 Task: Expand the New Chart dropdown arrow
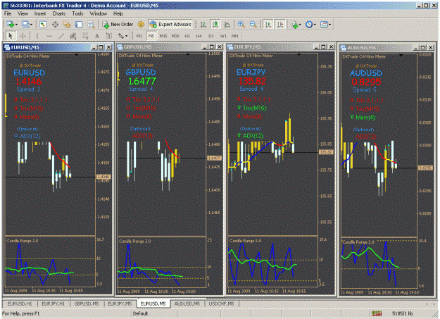[17, 25]
